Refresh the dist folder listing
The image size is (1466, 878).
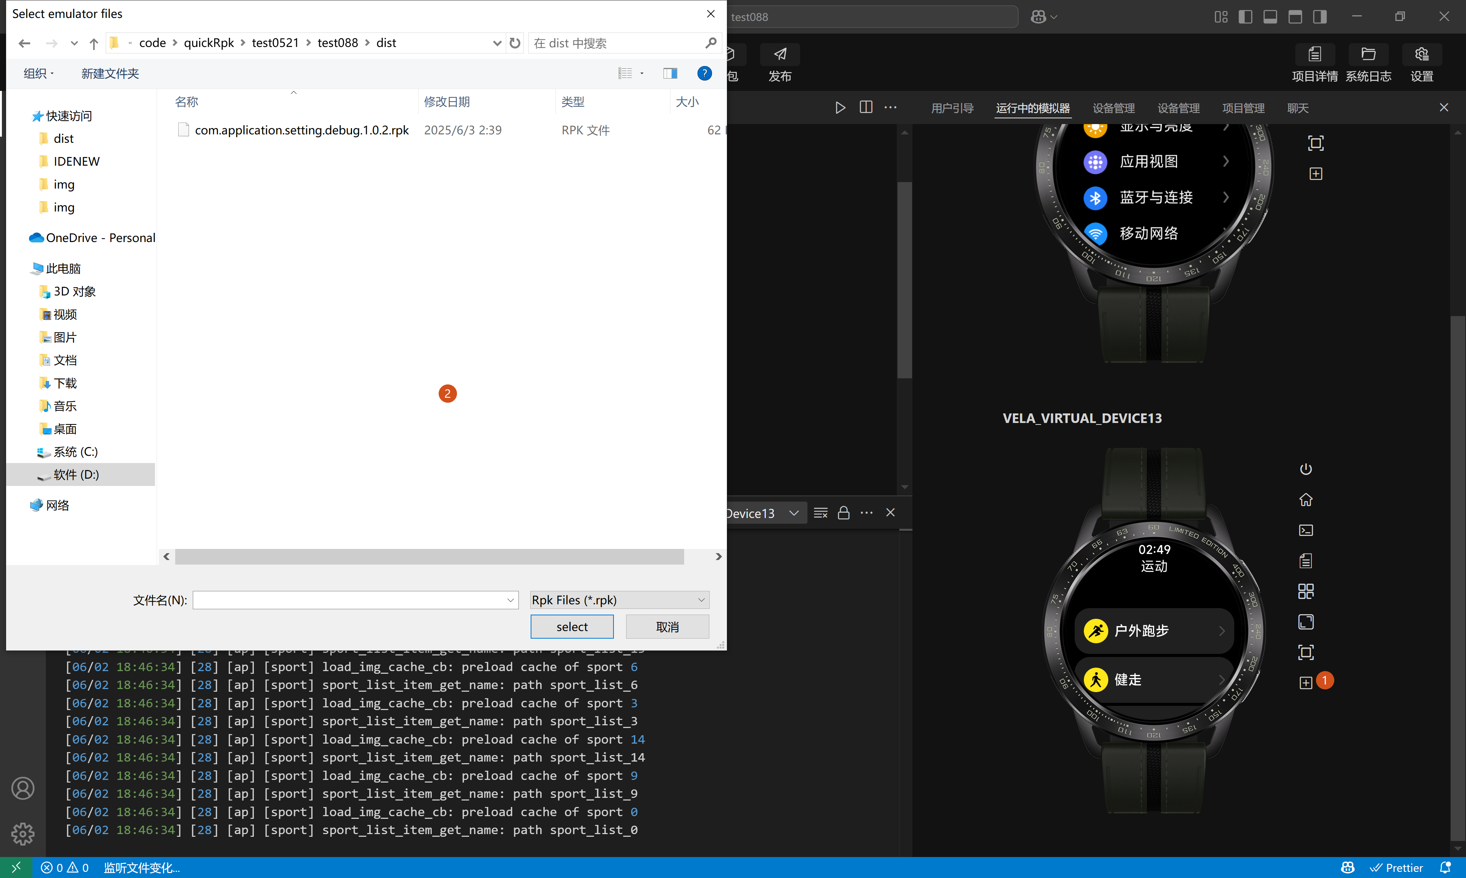[515, 43]
